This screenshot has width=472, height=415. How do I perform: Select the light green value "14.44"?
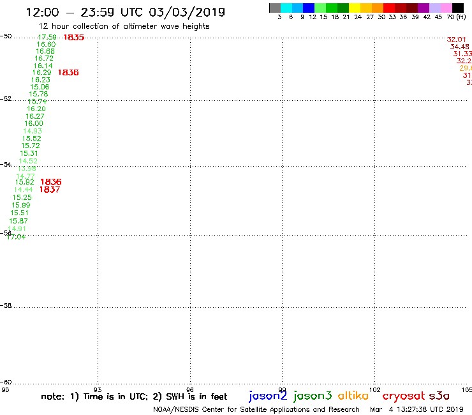(23, 190)
